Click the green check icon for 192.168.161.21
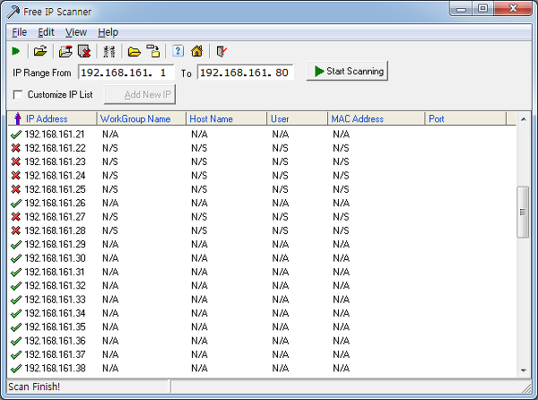 (x=16, y=135)
